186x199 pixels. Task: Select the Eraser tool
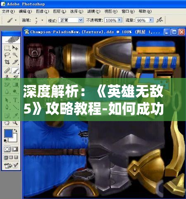7,84
